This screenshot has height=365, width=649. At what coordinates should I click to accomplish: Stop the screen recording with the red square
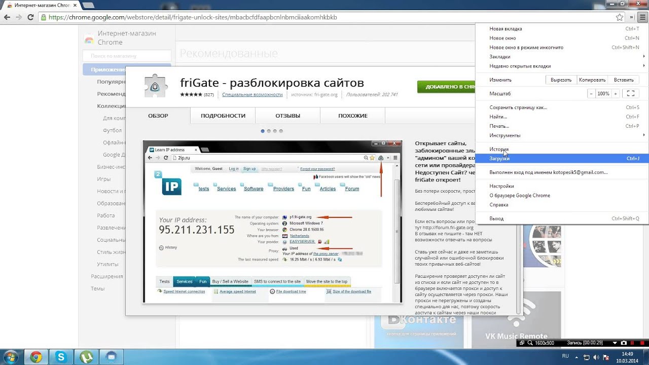click(643, 343)
